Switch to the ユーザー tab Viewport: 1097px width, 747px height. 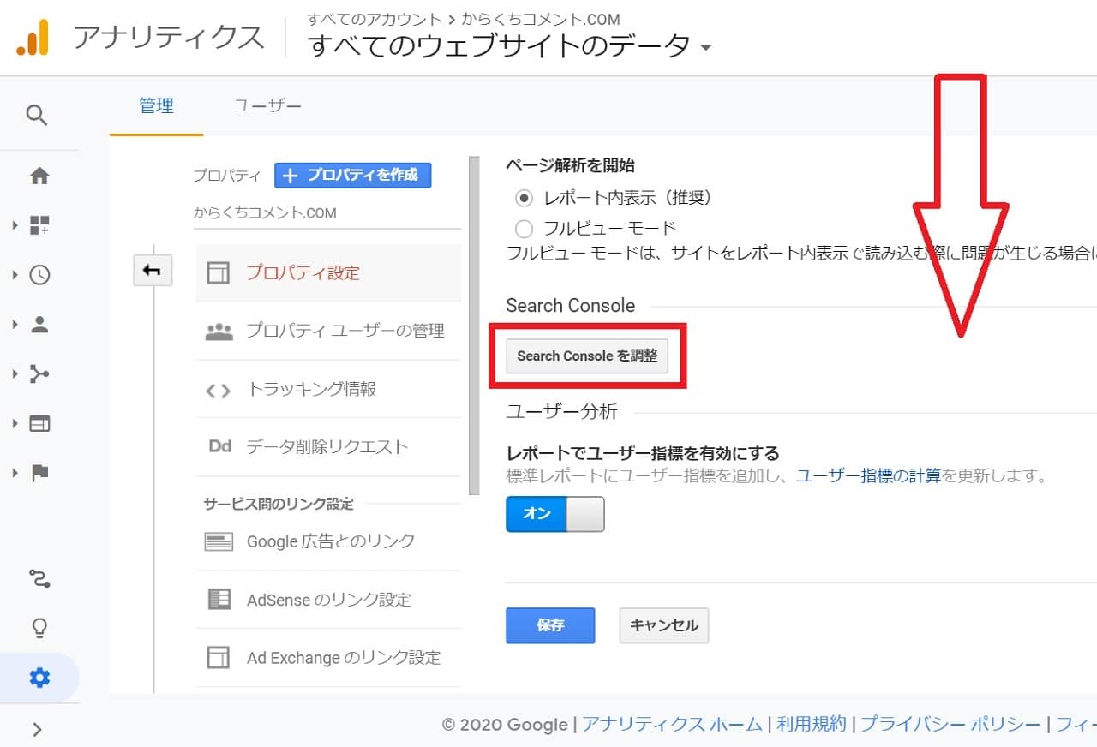(x=267, y=106)
